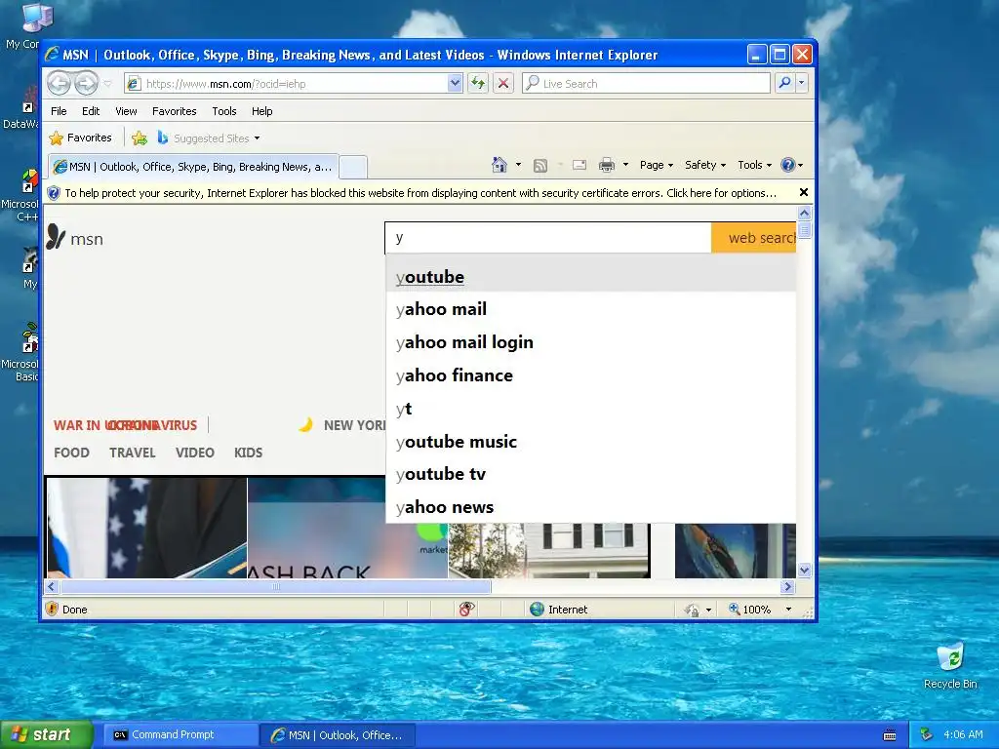Image resolution: width=999 pixels, height=749 pixels.
Task: Open recent pages dropdown near Forward
Action: pos(107,84)
